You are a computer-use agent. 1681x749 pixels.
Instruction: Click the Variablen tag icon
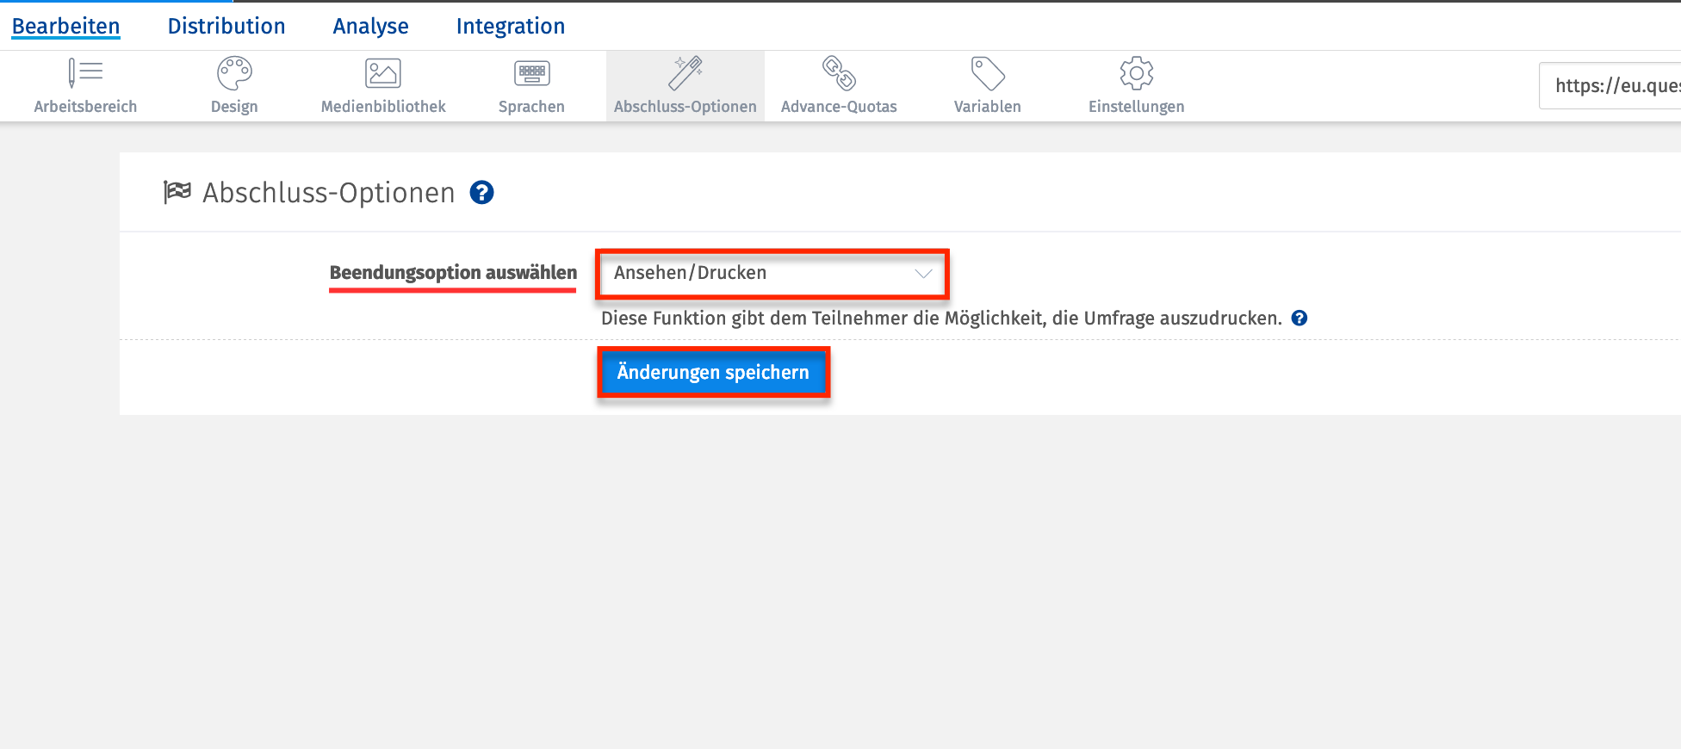pos(988,74)
